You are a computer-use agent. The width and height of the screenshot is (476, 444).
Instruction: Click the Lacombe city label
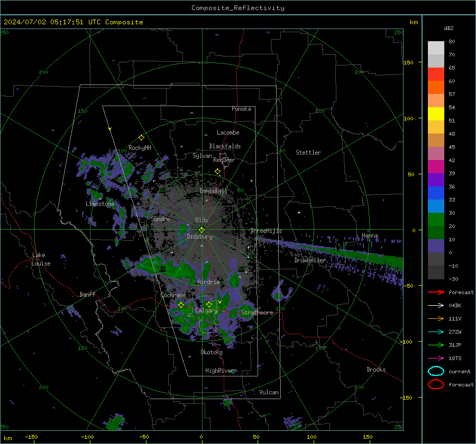[228, 133]
